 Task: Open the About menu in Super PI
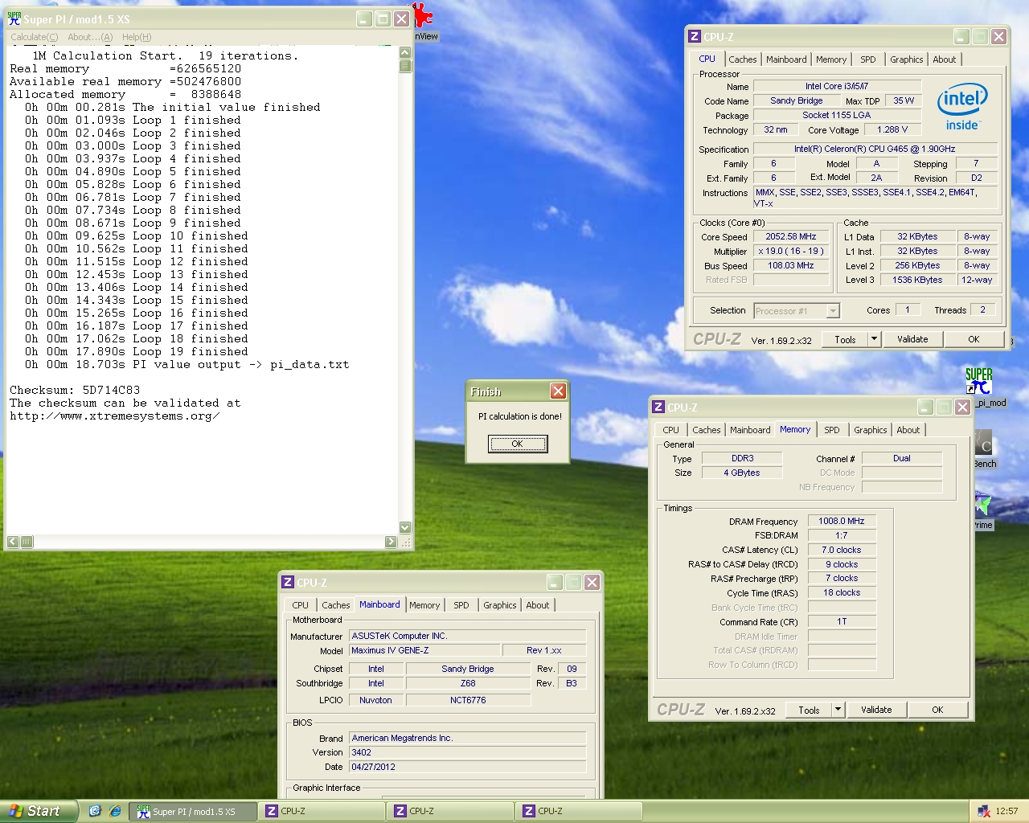(x=89, y=37)
